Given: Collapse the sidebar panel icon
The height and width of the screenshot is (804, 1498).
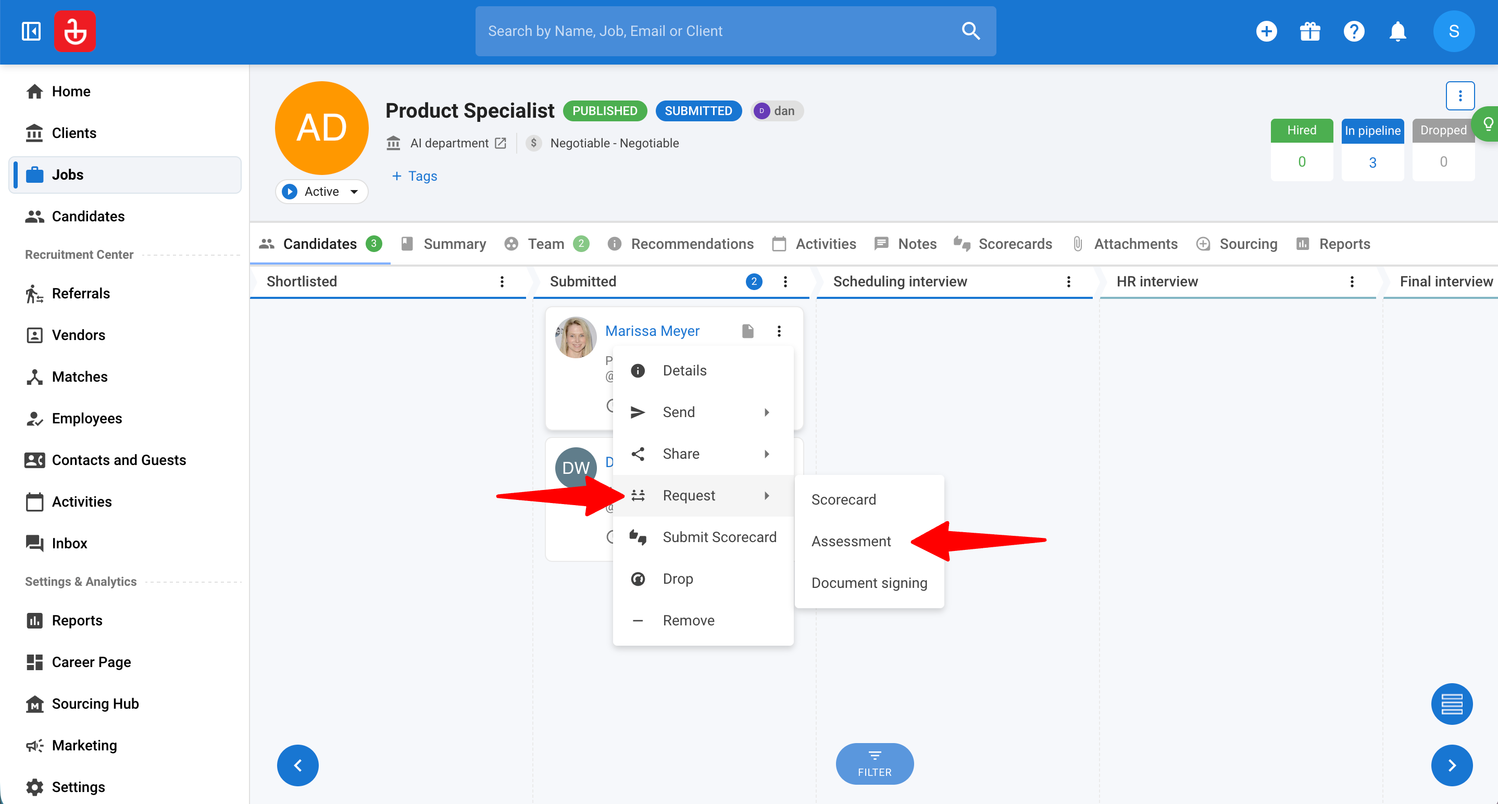Looking at the screenshot, I should pos(31,31).
